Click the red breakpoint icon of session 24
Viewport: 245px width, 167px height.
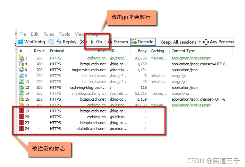22,129
